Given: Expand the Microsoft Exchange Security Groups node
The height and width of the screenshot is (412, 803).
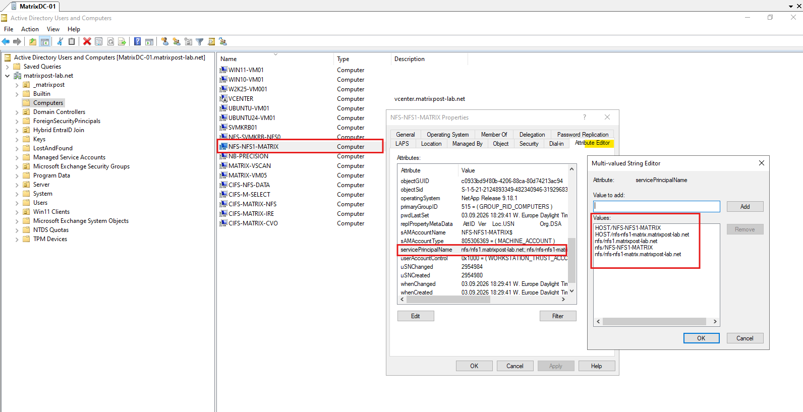Looking at the screenshot, I should 17,166.
